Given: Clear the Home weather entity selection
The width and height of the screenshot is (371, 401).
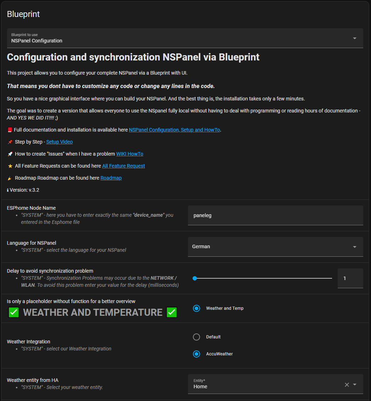Looking at the screenshot, I should 347,385.
